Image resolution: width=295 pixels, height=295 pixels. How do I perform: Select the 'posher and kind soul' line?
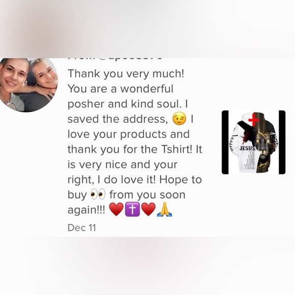[x=128, y=104]
